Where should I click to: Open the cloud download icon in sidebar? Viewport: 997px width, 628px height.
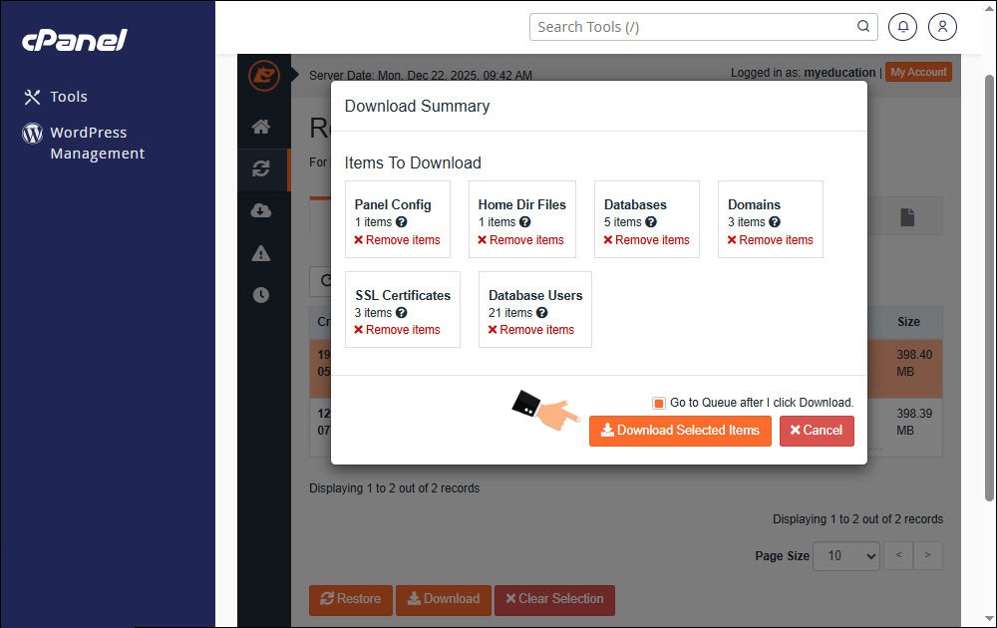[x=261, y=211]
